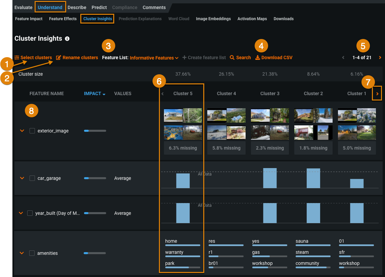385x277 pixels.
Task: Open the Feature Effects sub-tab
Action: pyautogui.click(x=63, y=19)
